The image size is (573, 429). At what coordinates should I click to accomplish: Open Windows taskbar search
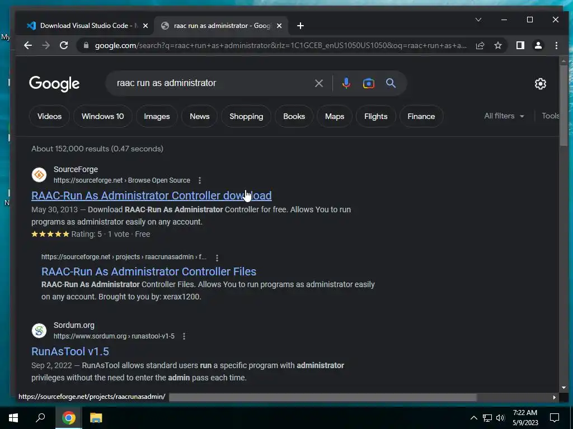pos(40,418)
